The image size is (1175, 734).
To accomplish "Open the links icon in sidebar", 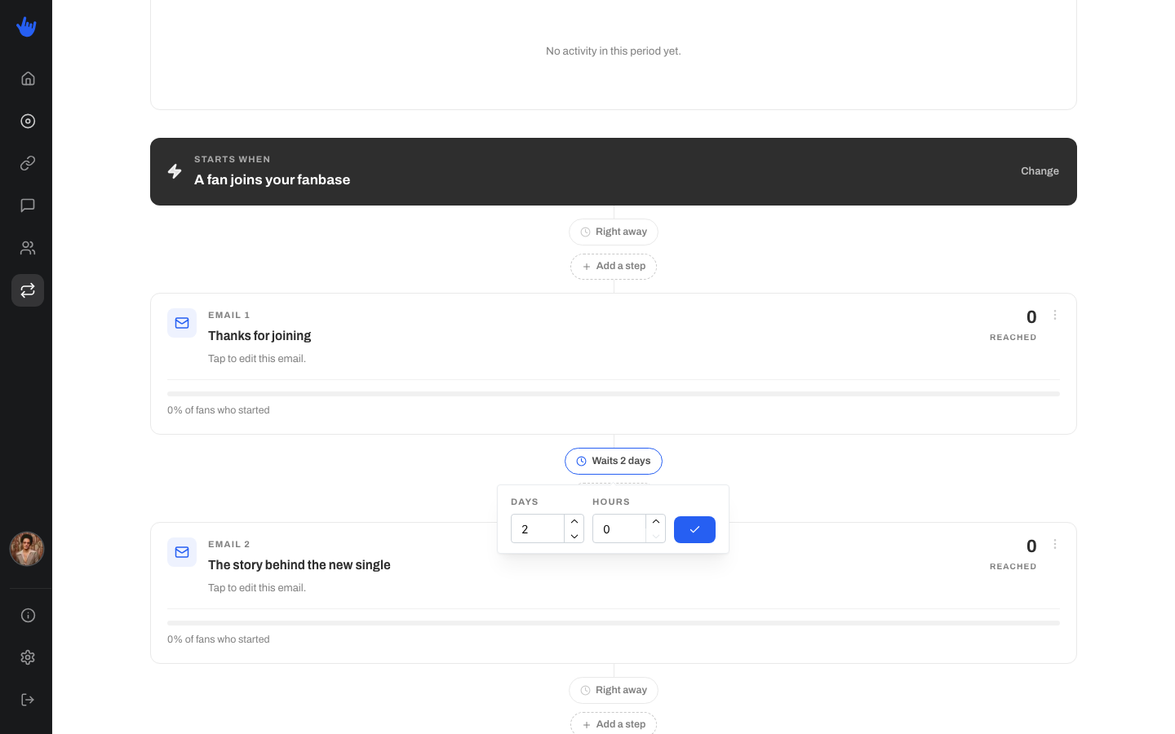I will click(x=28, y=163).
